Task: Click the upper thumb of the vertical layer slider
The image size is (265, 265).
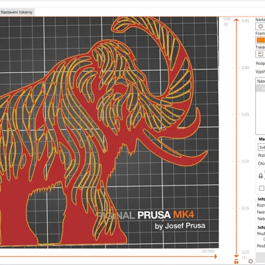Action: point(237,21)
